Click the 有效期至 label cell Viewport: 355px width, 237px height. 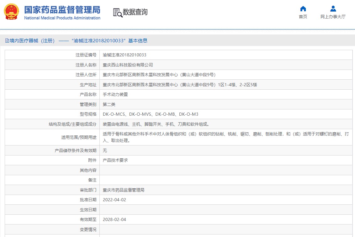(x=52, y=219)
